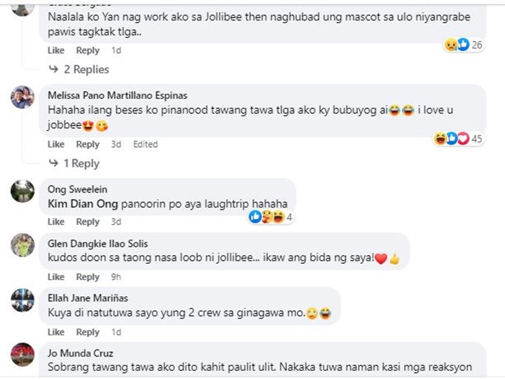This screenshot has height=379, width=505.
Task: Open Jo Munda Cruz's profile name link
Action: point(81,353)
